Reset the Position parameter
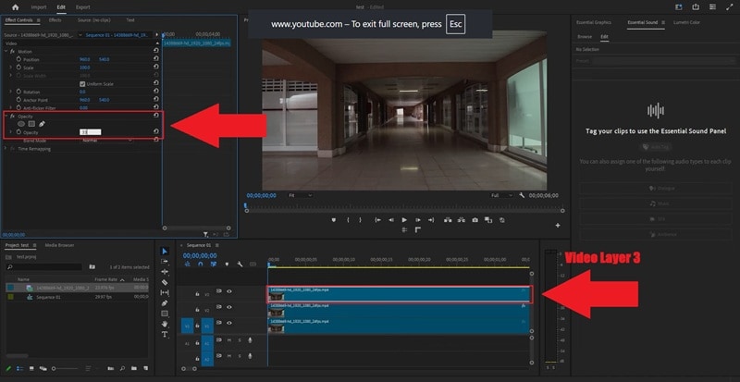Viewport: 740px width, 382px height. pos(156,59)
